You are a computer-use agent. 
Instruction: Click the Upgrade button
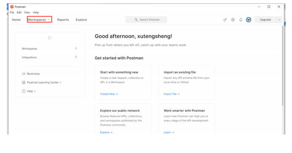click(x=266, y=20)
